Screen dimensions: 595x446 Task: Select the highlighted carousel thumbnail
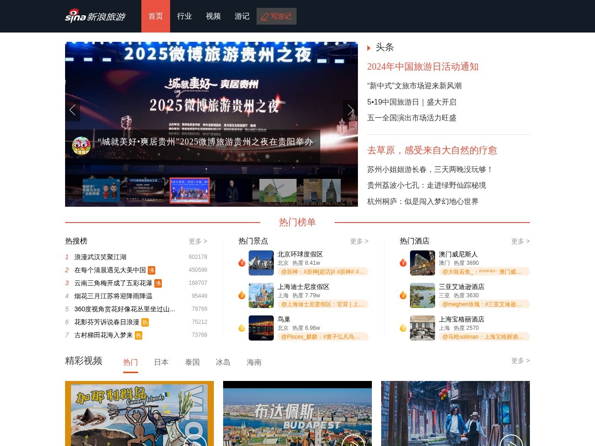pyautogui.click(x=189, y=190)
